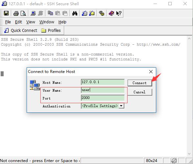Click the Profiles folder icon
The width and height of the screenshot is (193, 164).
tap(44, 30)
